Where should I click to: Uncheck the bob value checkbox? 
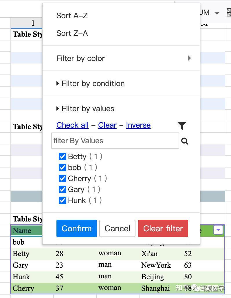(63, 167)
